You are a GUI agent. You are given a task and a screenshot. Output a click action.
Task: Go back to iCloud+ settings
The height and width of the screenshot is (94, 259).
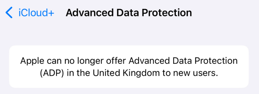tap(30, 13)
